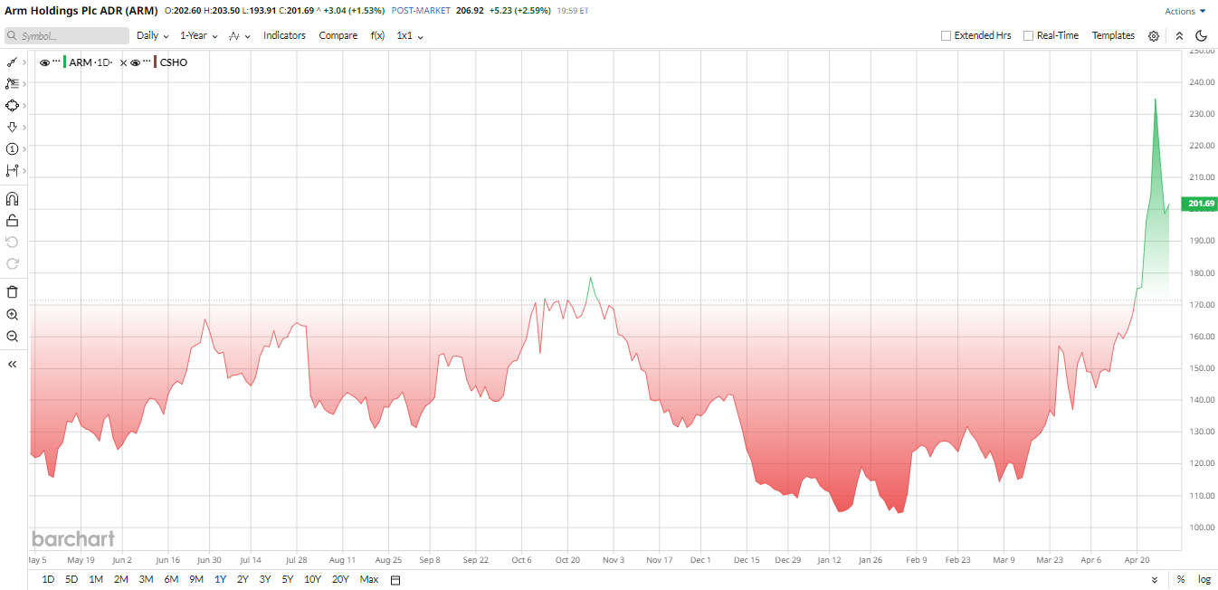Zoom in with the magnifier plus icon

13,314
